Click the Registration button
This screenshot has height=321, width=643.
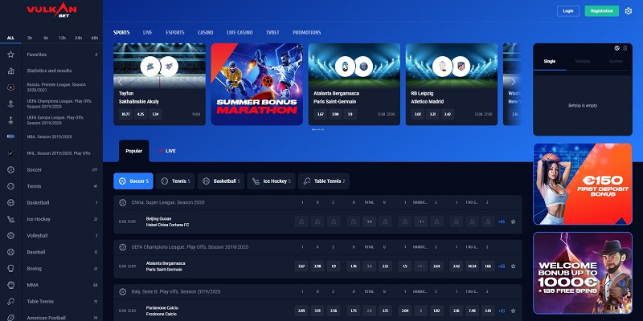pos(601,11)
